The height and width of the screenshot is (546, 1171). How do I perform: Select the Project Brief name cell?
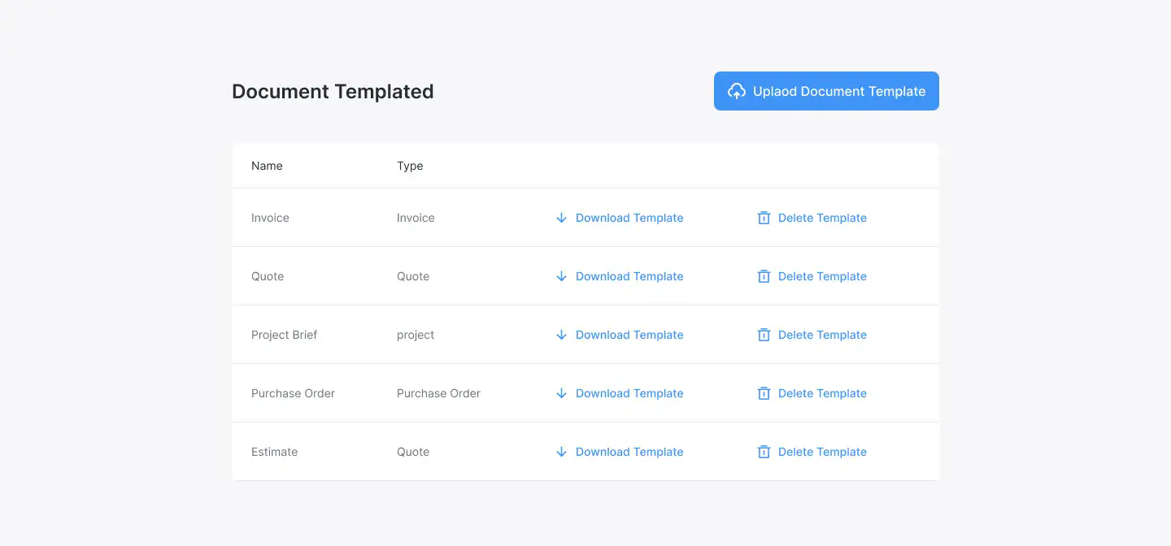coord(284,335)
